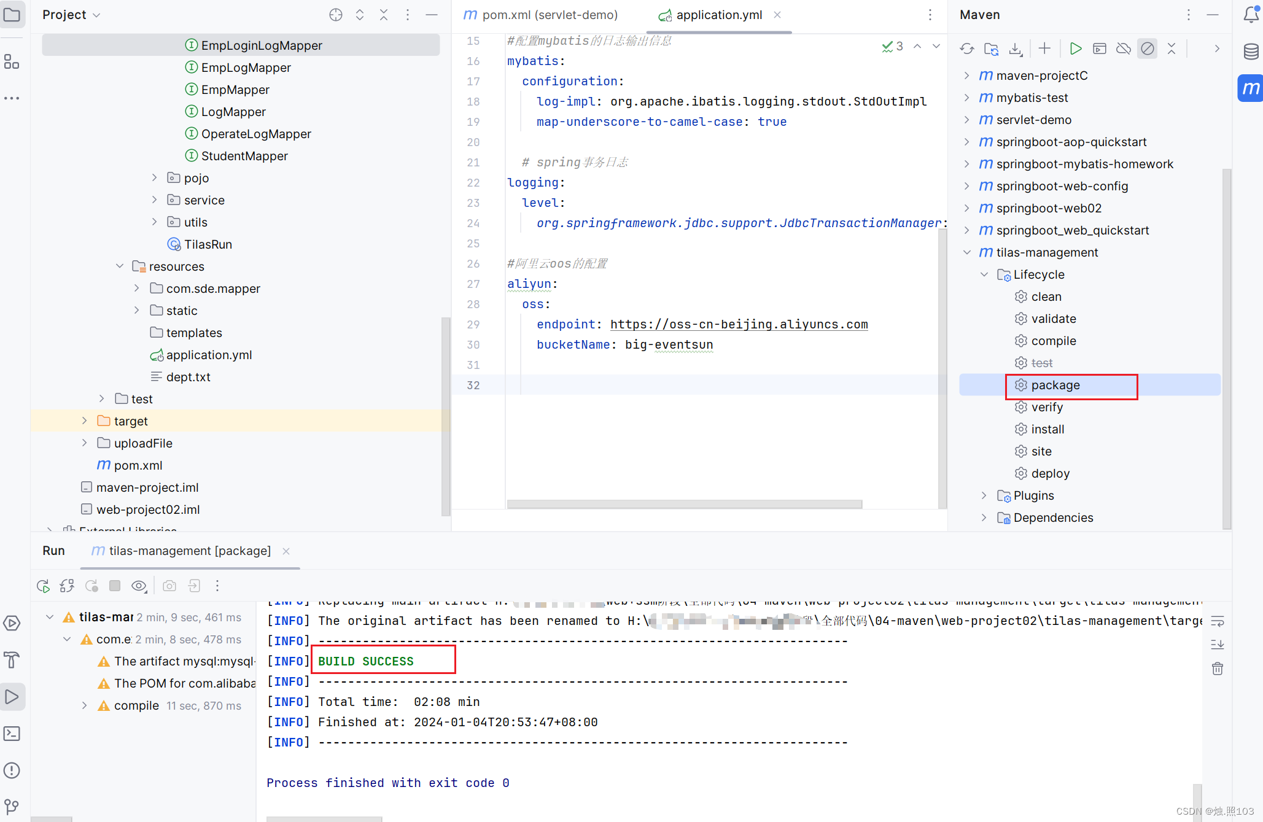Select the tilas-management [package] run tab

[181, 551]
